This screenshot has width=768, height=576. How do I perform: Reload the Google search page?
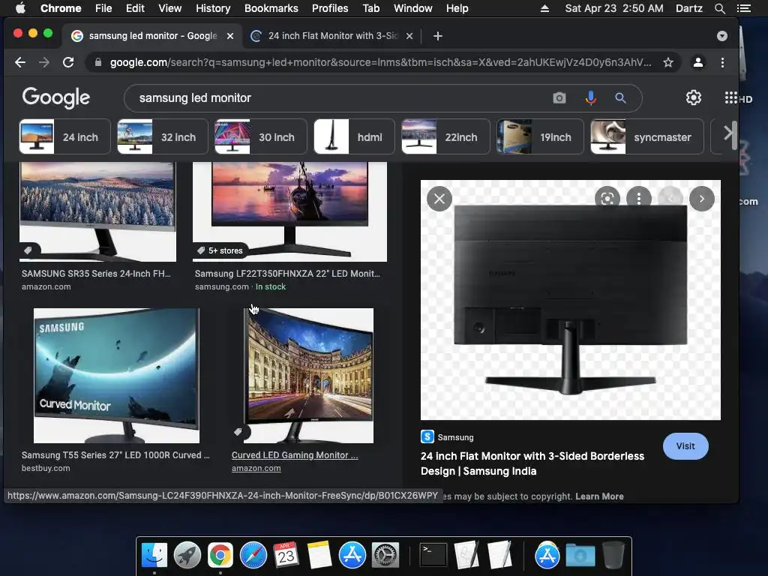(68, 62)
